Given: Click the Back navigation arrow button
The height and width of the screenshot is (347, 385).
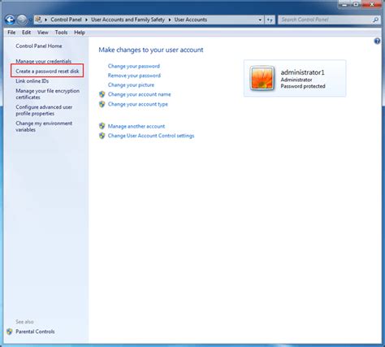Looking at the screenshot, I should [x=10, y=20].
